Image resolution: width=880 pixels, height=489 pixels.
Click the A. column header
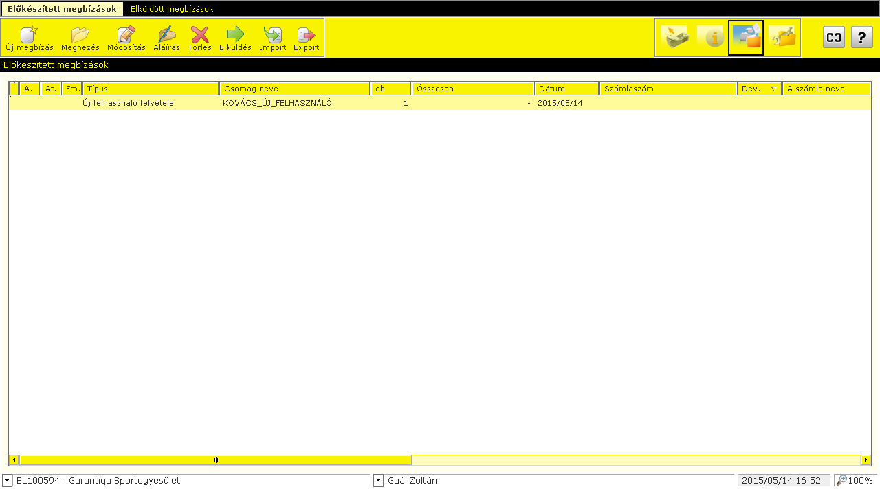coord(30,89)
